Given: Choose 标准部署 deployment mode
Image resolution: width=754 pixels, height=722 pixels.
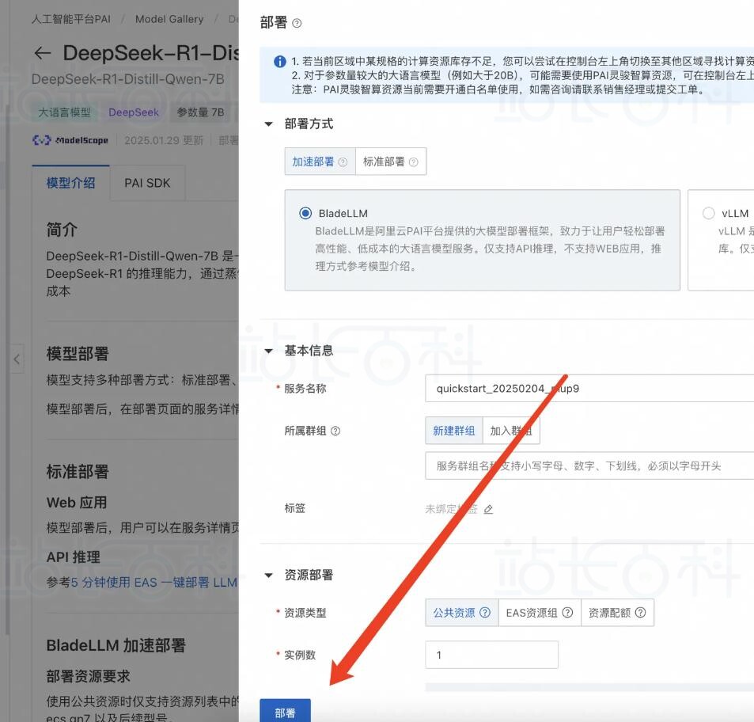Looking at the screenshot, I should [x=391, y=161].
